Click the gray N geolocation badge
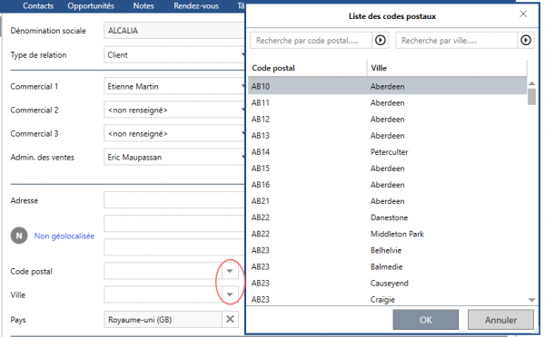Image resolution: width=545 pixels, height=337 pixels. (19, 236)
